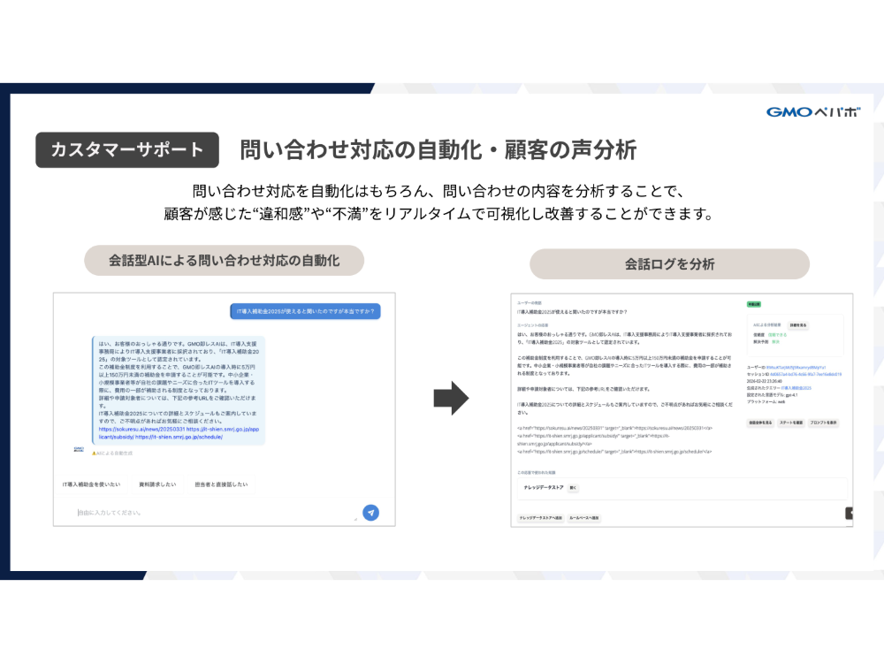The height and width of the screenshot is (663, 884).
Task: Click the 会話全体を見る button
Action: [760, 423]
